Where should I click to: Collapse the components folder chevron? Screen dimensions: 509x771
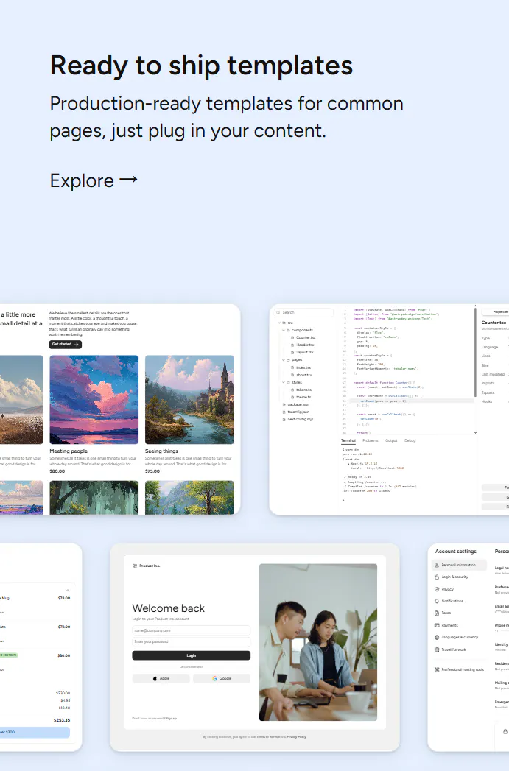point(284,330)
